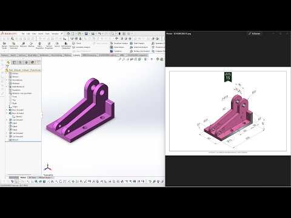Open Section Properties
This screenshot has width=291, height=218.
coord(49,45)
